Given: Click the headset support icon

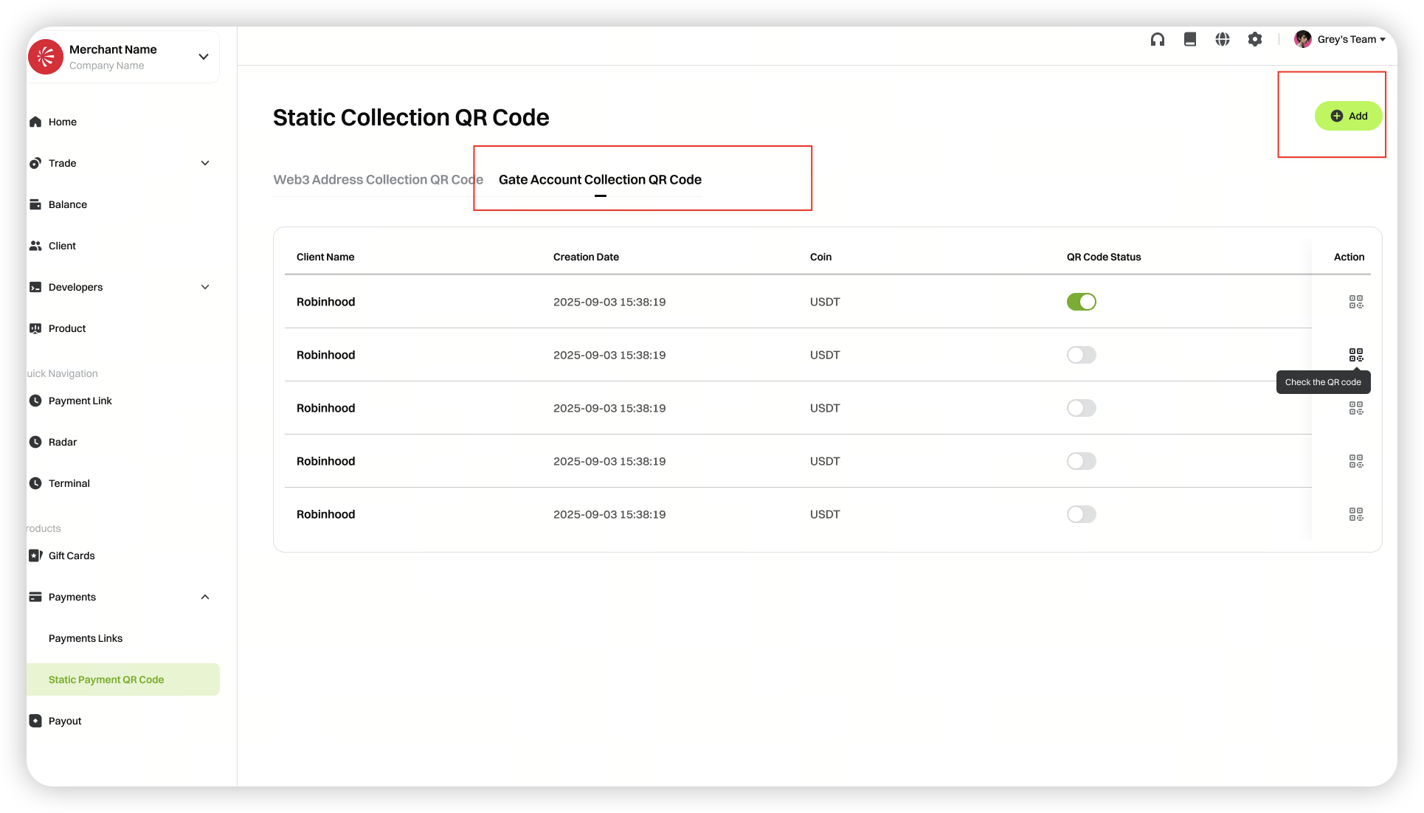Looking at the screenshot, I should click(1157, 40).
